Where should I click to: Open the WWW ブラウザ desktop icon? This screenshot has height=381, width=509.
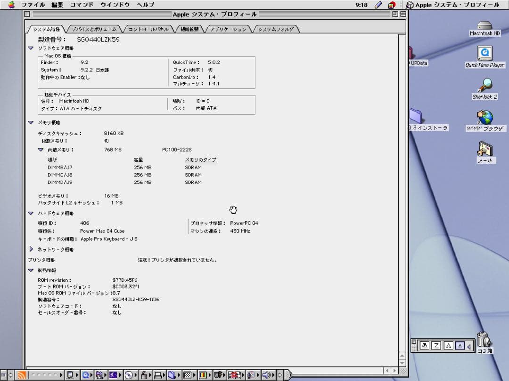tap(484, 117)
